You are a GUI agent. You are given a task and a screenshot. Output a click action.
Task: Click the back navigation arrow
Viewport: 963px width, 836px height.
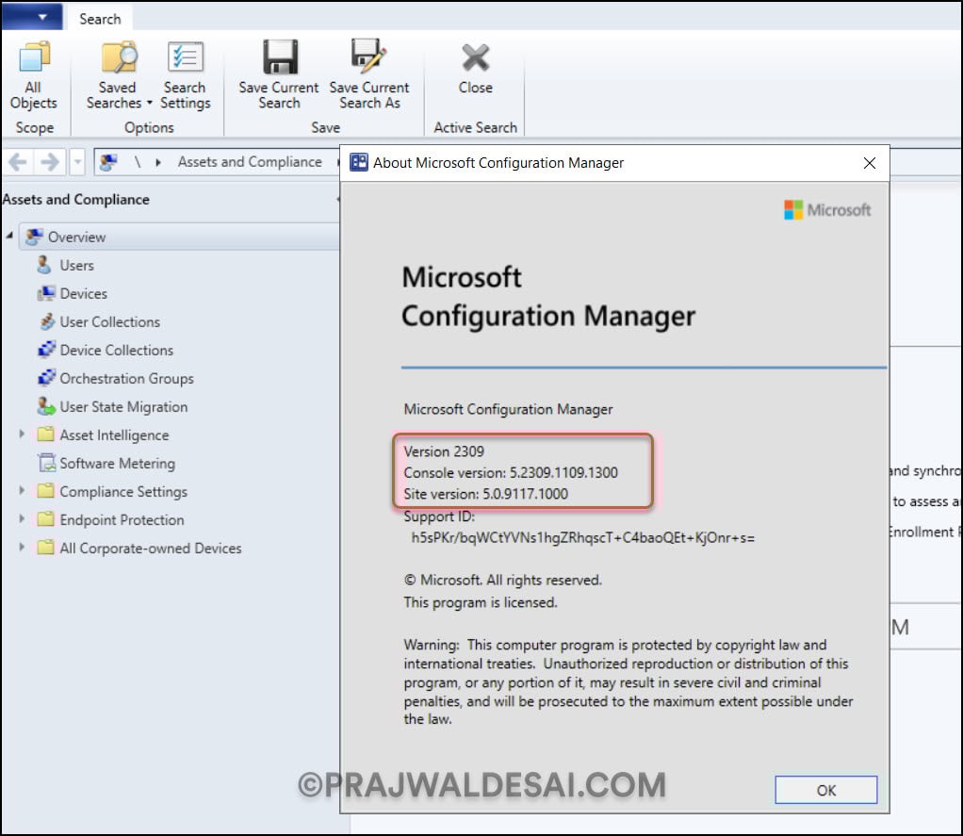pos(18,162)
